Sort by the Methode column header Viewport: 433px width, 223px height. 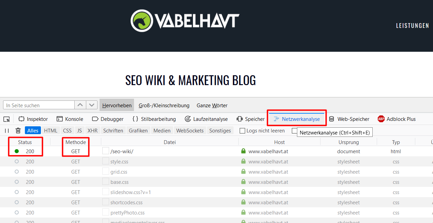[76, 142]
